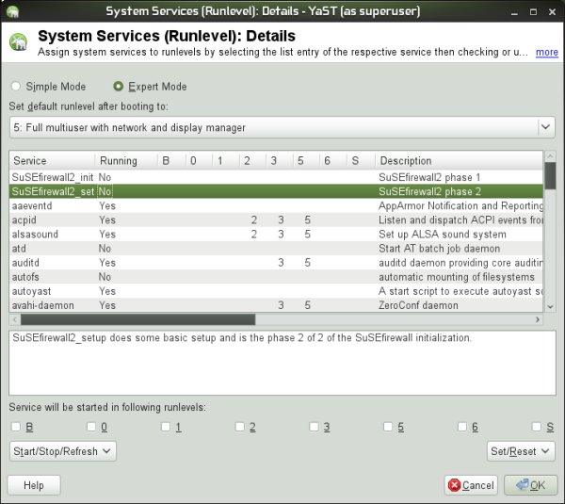This screenshot has height=504, width=565.
Task: Click the vertical scrollbar thumb of service list
Action: tap(550, 175)
